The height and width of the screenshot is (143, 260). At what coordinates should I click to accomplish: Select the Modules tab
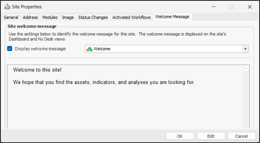[50, 17]
